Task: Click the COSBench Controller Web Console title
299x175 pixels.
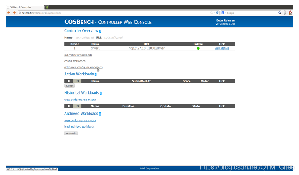Action: (x=108, y=22)
